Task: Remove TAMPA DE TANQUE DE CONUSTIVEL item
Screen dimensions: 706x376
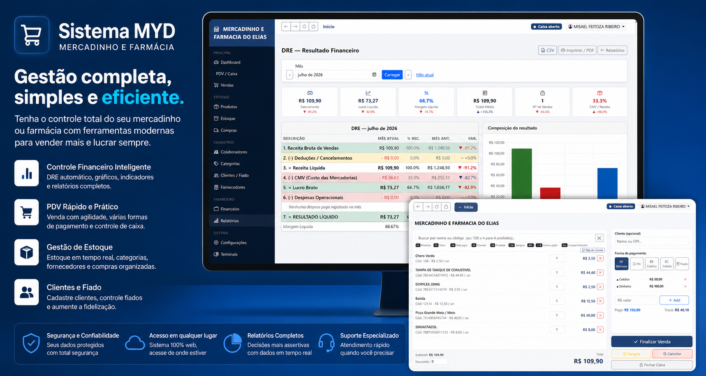Action: [600, 273]
